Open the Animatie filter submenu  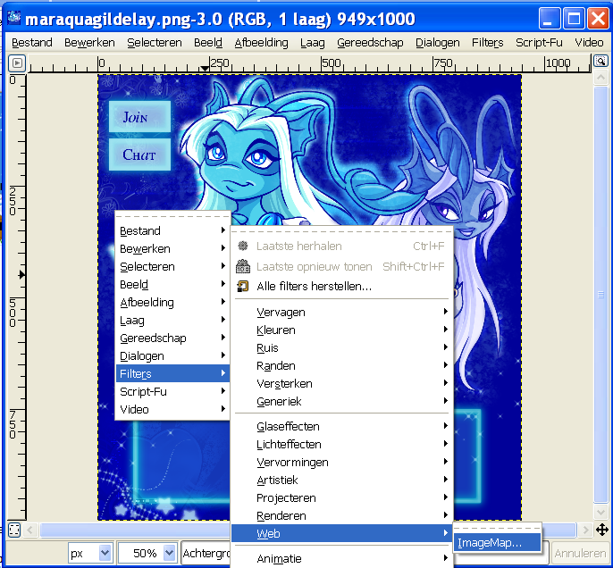click(341, 559)
